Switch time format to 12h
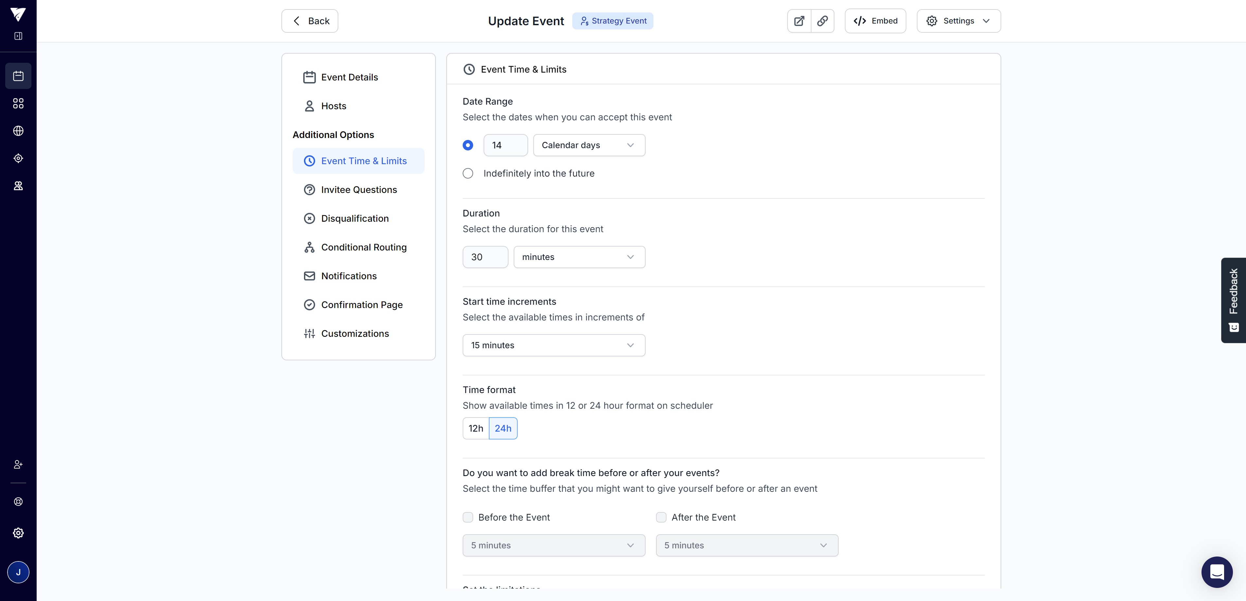This screenshot has width=1246, height=601. click(475, 428)
